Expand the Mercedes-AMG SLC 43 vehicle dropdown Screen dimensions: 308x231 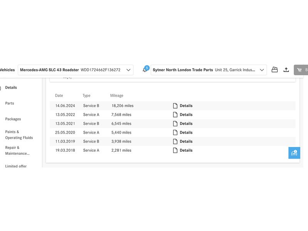point(129,70)
